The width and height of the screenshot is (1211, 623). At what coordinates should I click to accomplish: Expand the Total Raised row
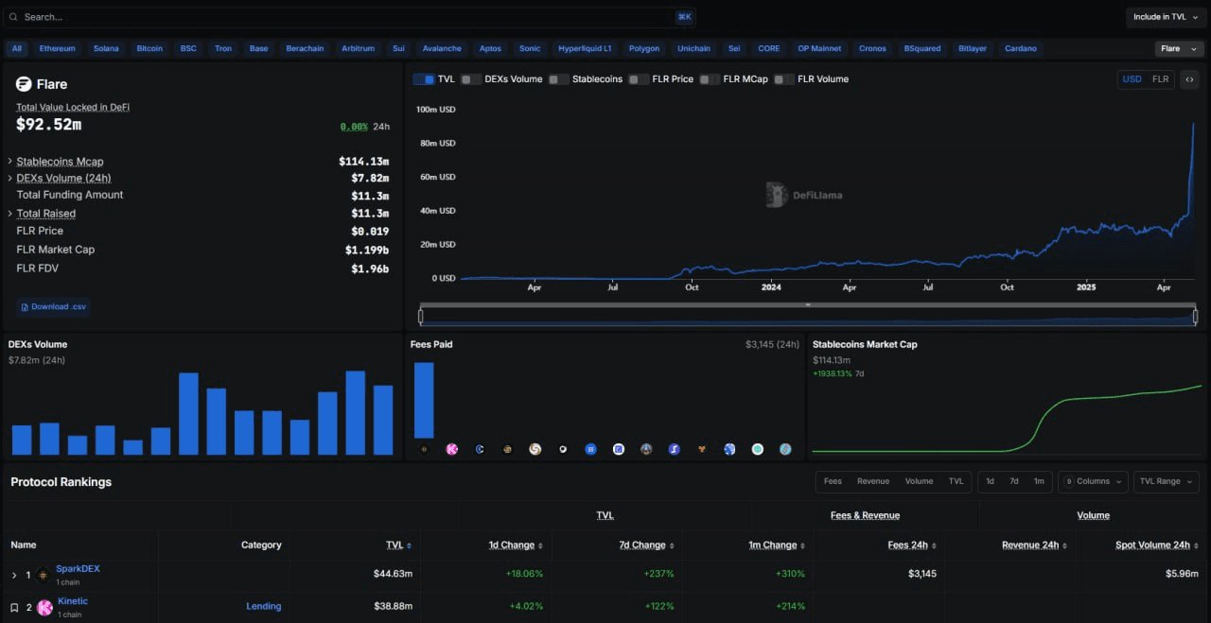[x=10, y=214]
